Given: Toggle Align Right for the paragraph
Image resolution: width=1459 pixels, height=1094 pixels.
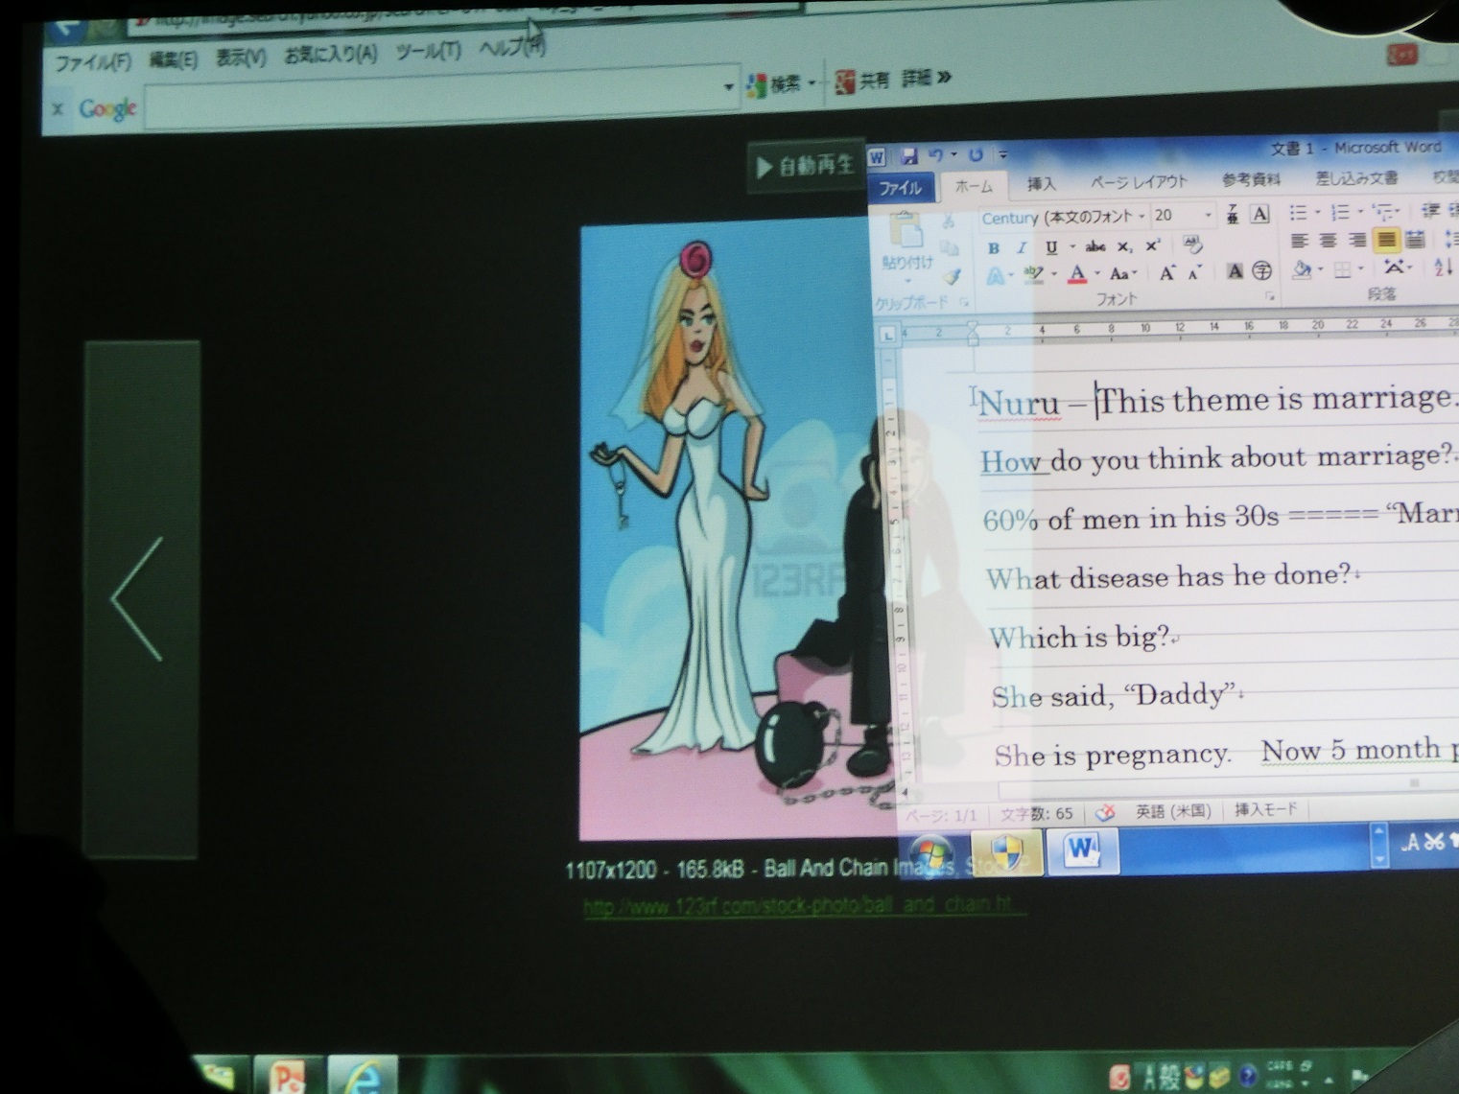Looking at the screenshot, I should [x=1356, y=240].
